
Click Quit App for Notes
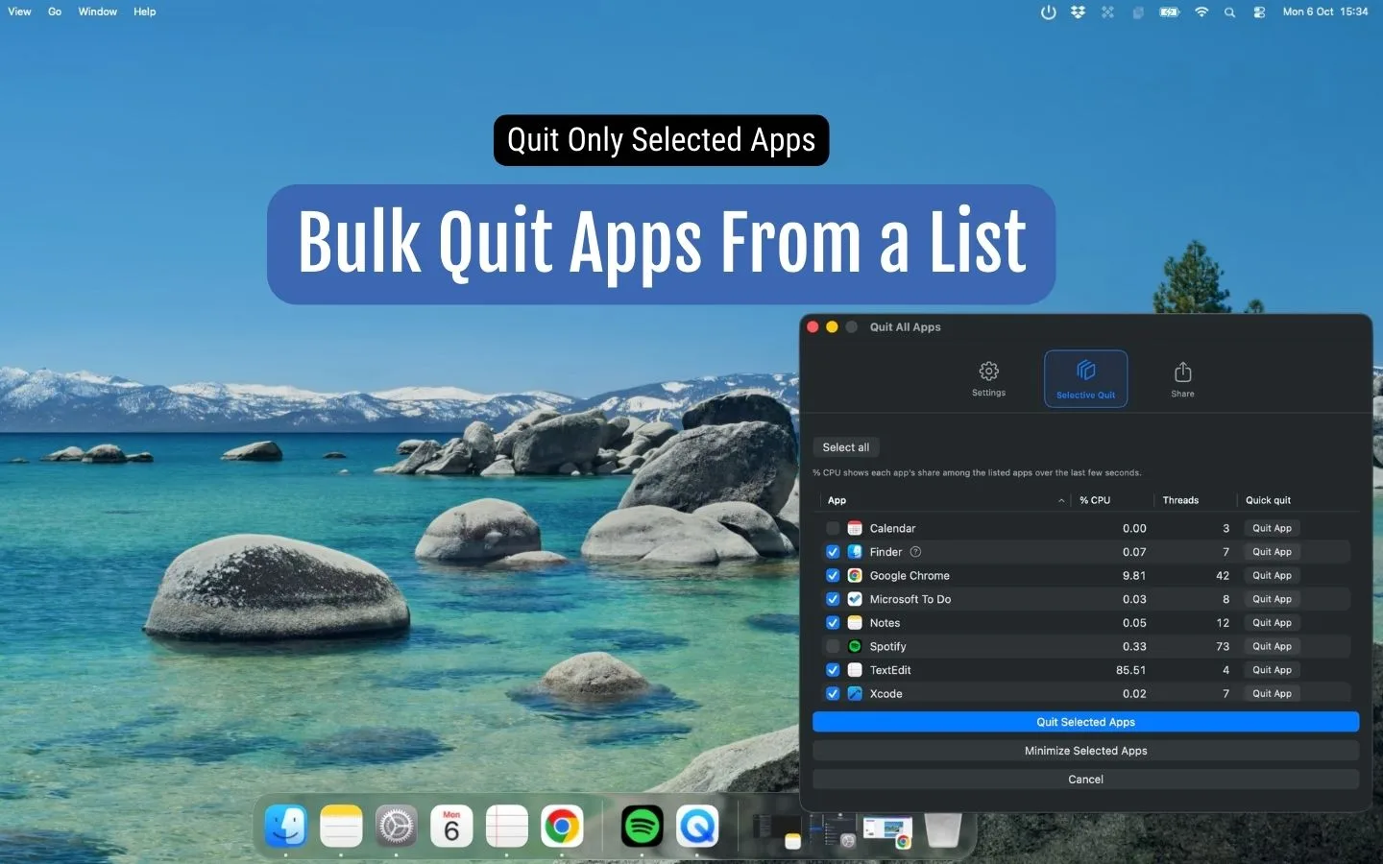click(x=1272, y=623)
